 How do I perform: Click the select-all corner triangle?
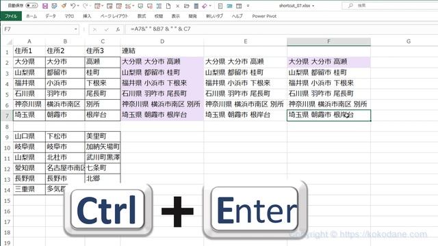coord(9,42)
